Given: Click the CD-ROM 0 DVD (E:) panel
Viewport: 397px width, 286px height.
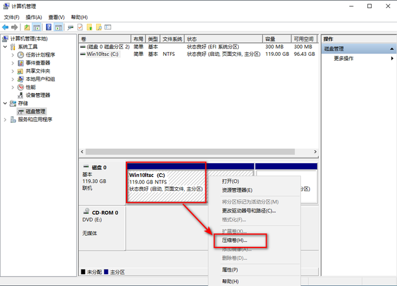Looking at the screenshot, I should (102, 228).
